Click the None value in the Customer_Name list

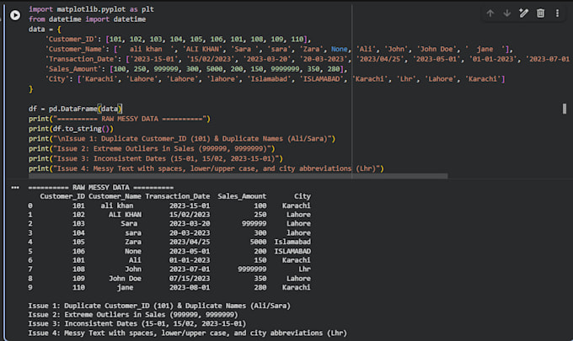pos(339,49)
